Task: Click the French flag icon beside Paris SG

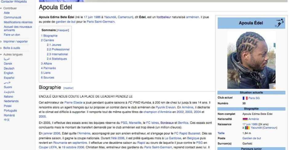Action: tap(245, 98)
